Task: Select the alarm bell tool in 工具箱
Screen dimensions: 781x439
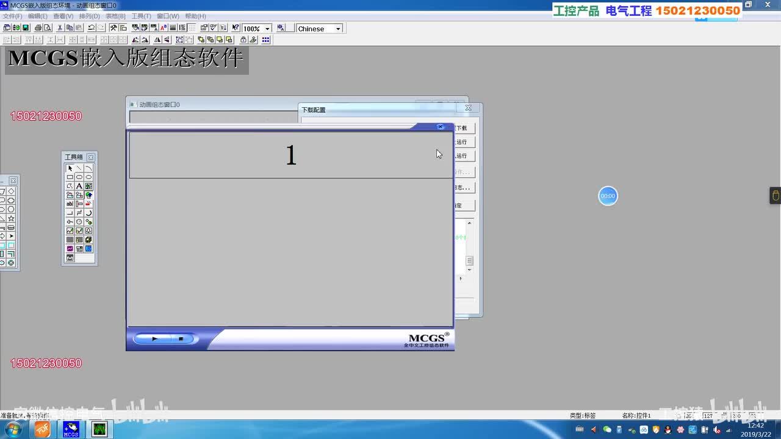Action: coord(88,231)
